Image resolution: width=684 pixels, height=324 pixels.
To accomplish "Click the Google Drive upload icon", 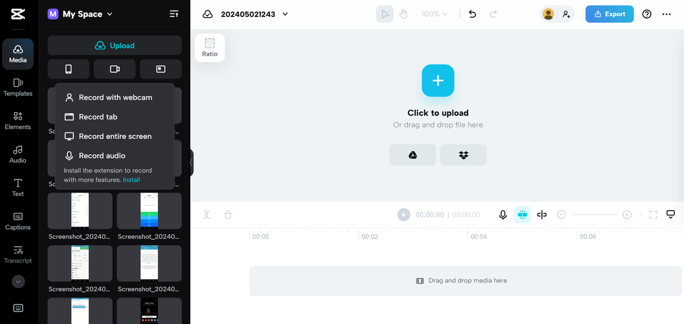I will point(413,155).
